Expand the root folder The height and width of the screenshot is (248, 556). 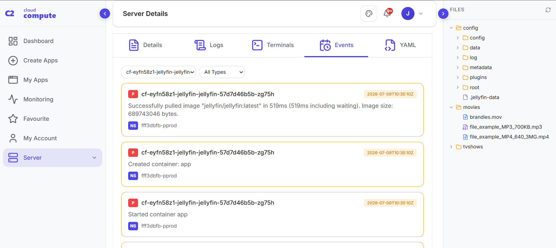(458, 87)
